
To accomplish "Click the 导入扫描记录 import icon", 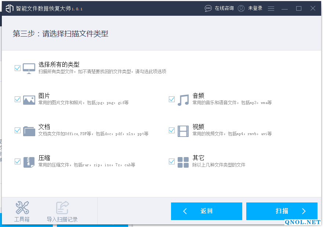I will click(x=62, y=208).
